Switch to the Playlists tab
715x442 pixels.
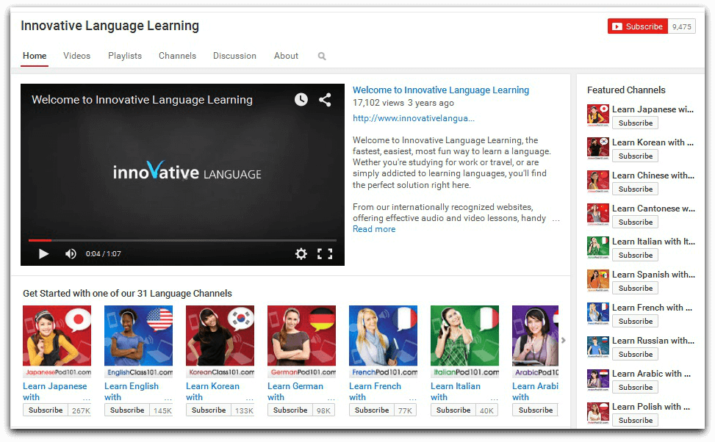[x=125, y=56]
